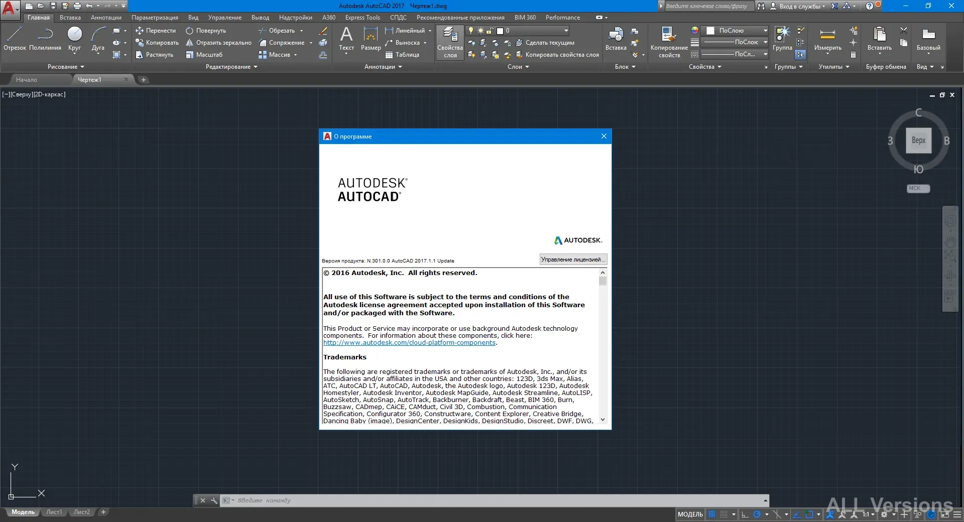Screen dimensions: 964x522
Task: Toggle object snap square icon
Action: point(809,514)
